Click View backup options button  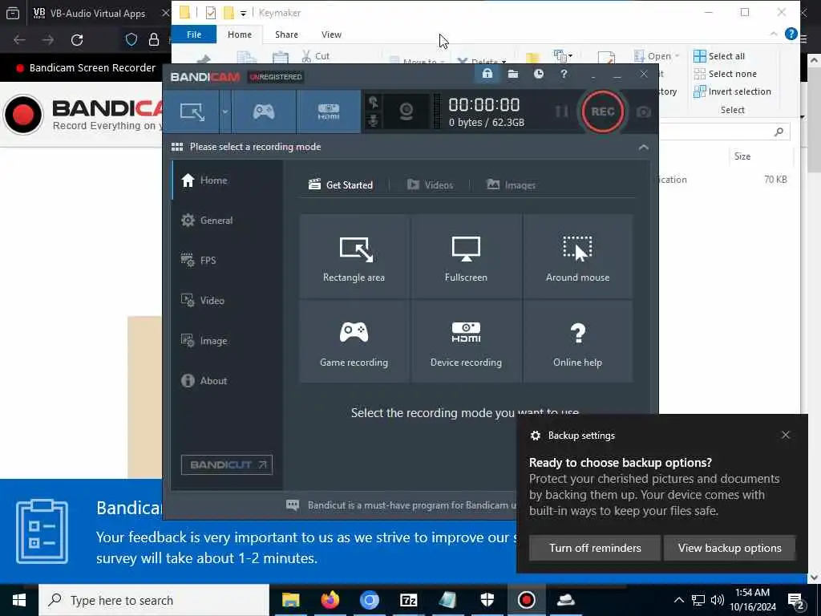730,548
